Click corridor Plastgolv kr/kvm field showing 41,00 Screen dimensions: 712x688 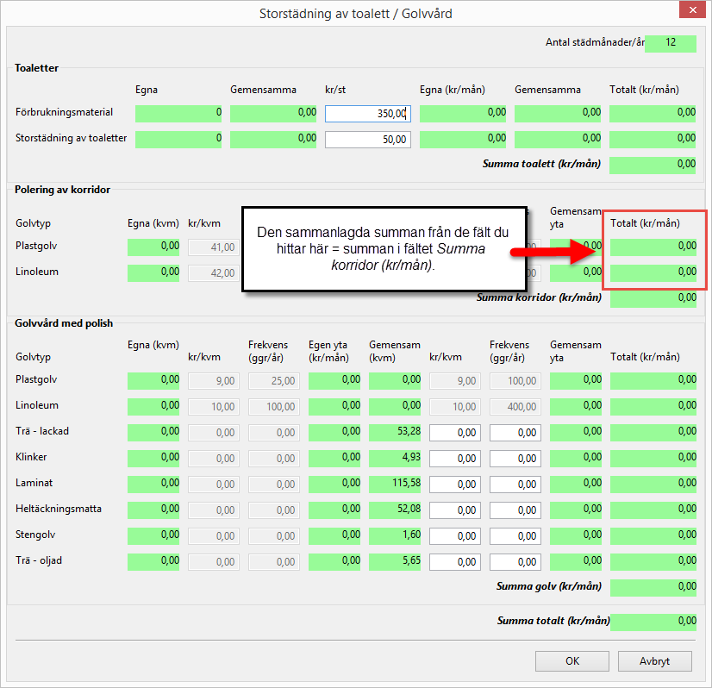[214, 247]
